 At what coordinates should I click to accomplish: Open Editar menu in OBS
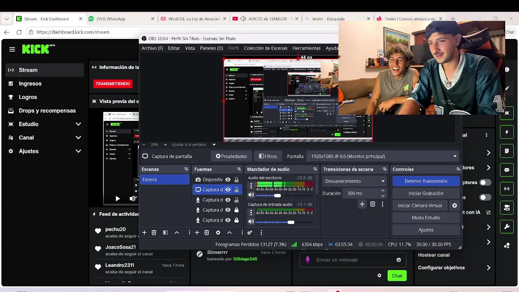click(174, 48)
